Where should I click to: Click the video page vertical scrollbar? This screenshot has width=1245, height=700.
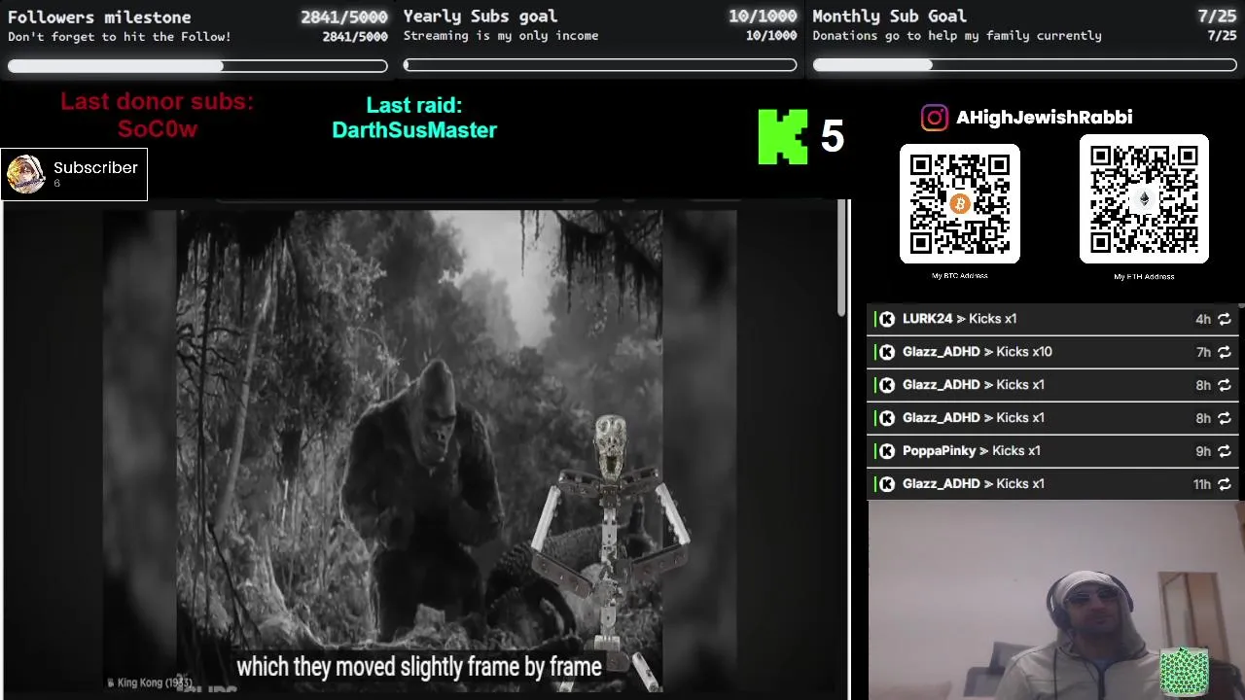click(842, 258)
